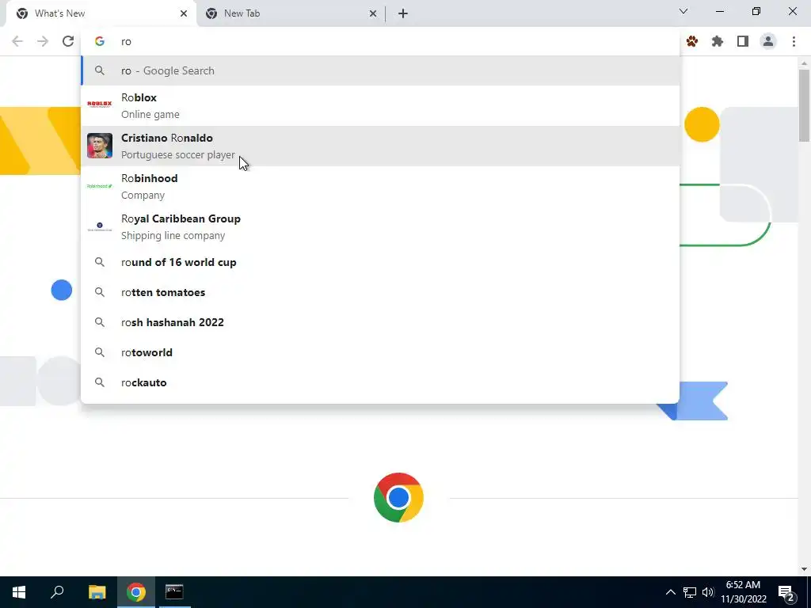Click the page's vertical scrollbar thumb
Image resolution: width=811 pixels, height=608 pixels.
click(804, 105)
